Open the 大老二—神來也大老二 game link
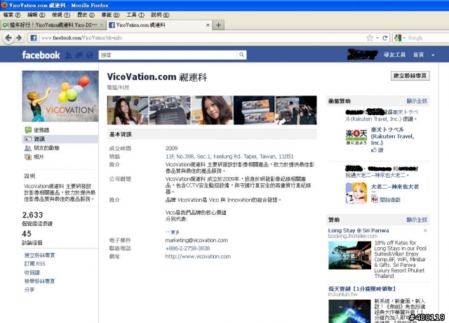Viewport: 449px width, 323px height. (394, 187)
